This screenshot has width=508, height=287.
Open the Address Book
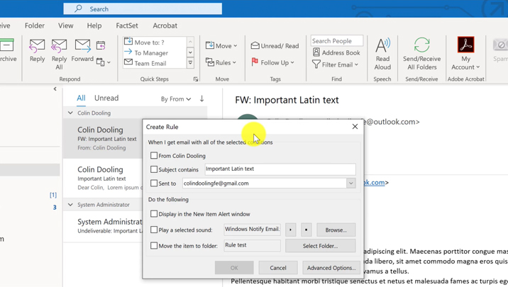(336, 52)
